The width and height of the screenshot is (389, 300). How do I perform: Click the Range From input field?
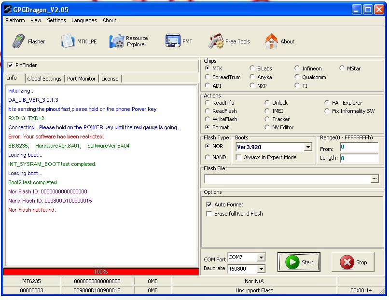point(359,147)
